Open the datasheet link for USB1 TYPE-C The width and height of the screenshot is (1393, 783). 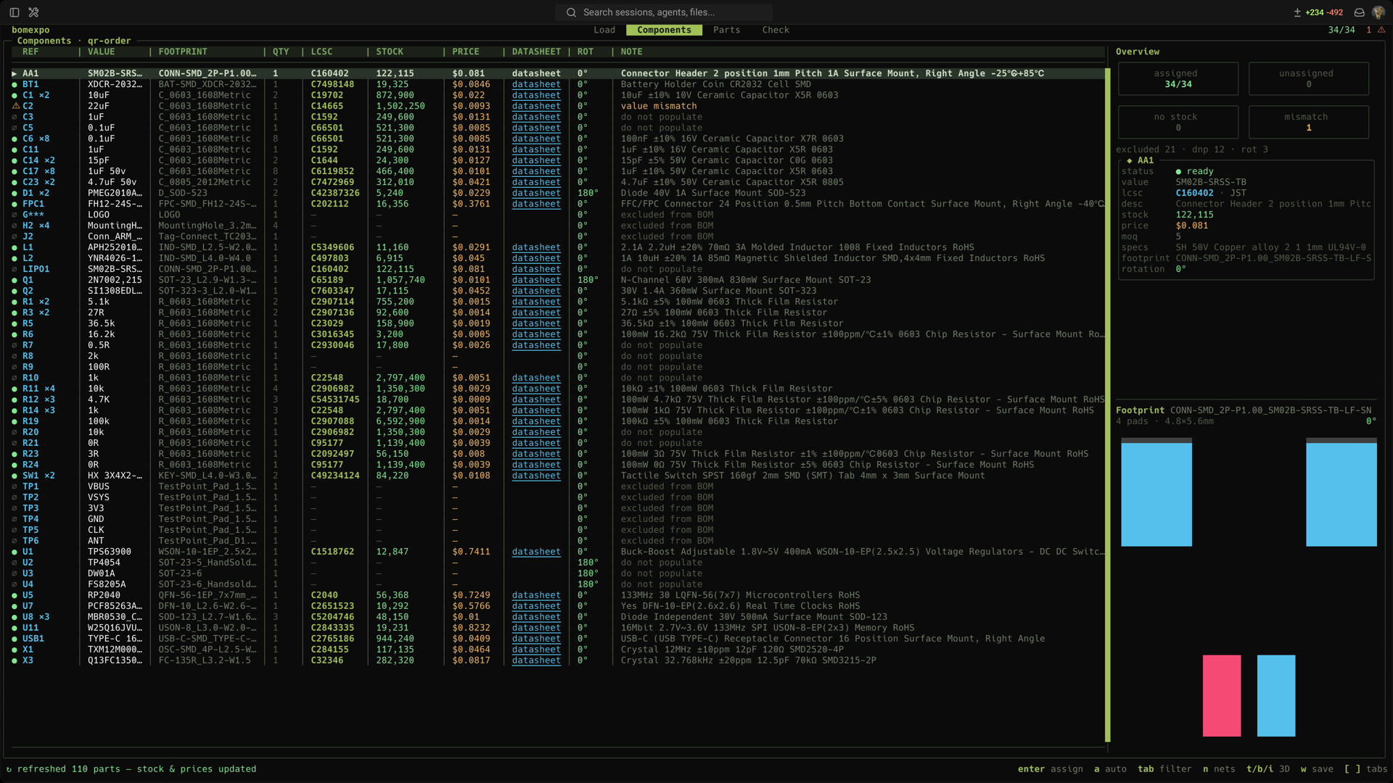click(536, 639)
